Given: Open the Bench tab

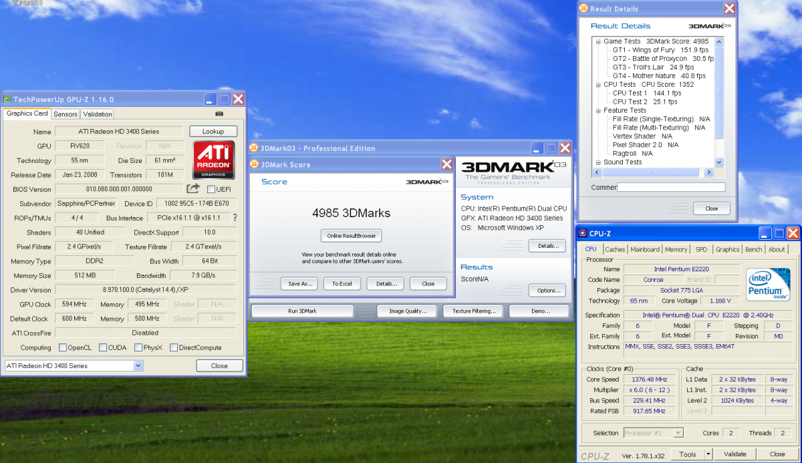Looking at the screenshot, I should [x=753, y=249].
